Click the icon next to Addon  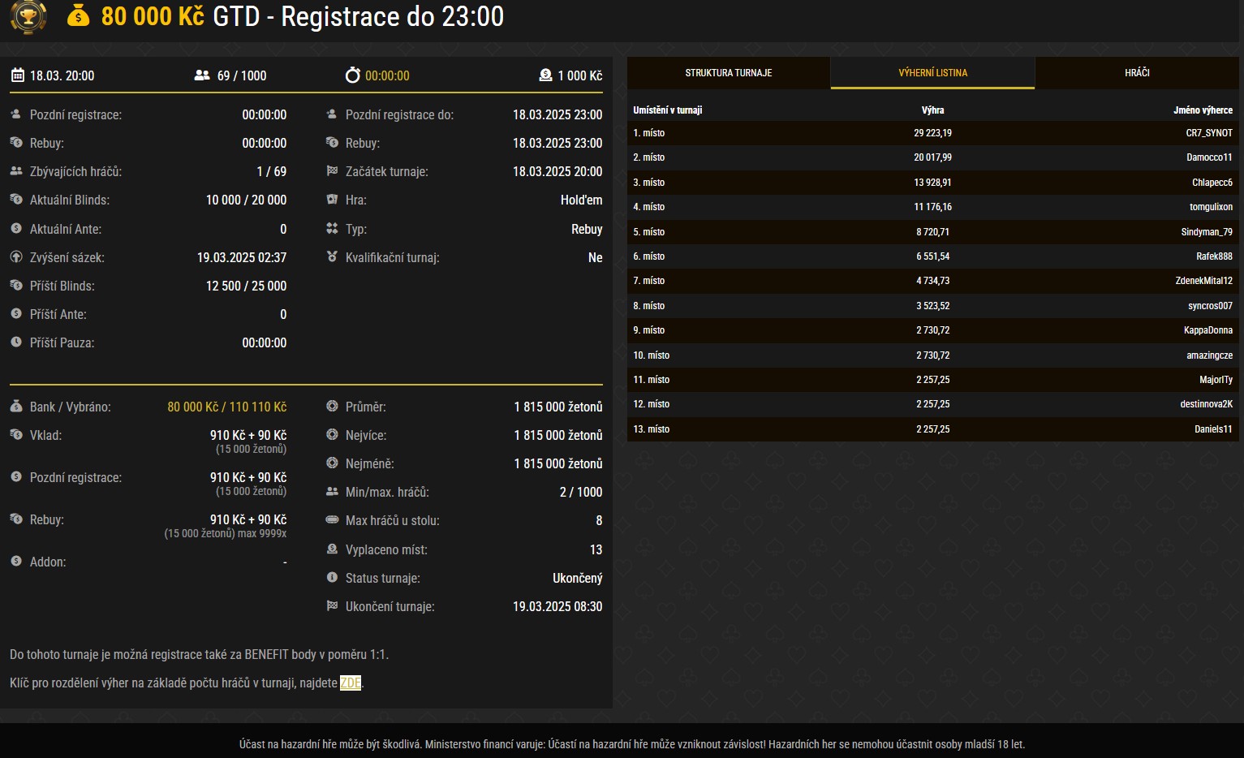[x=16, y=562]
